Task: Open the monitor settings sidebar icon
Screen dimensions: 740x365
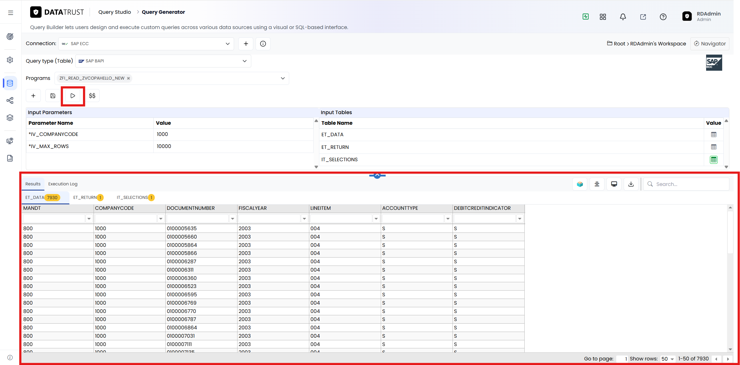Action: coord(10,141)
